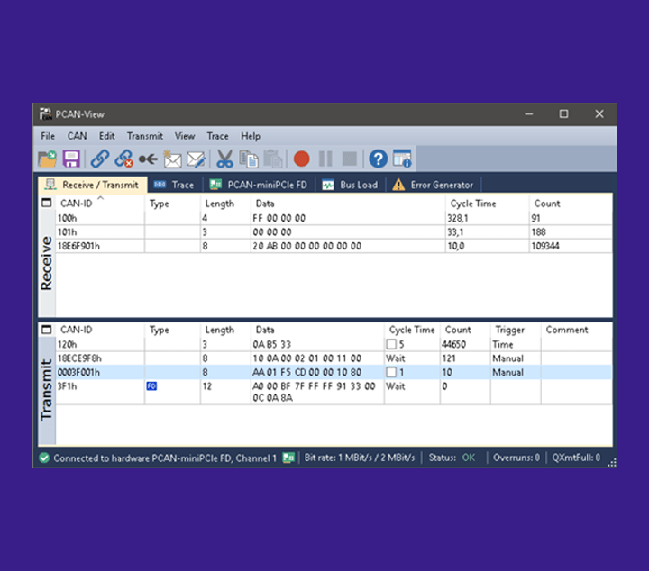
Task: Click the Receive pane header square icon
Action: (46, 203)
